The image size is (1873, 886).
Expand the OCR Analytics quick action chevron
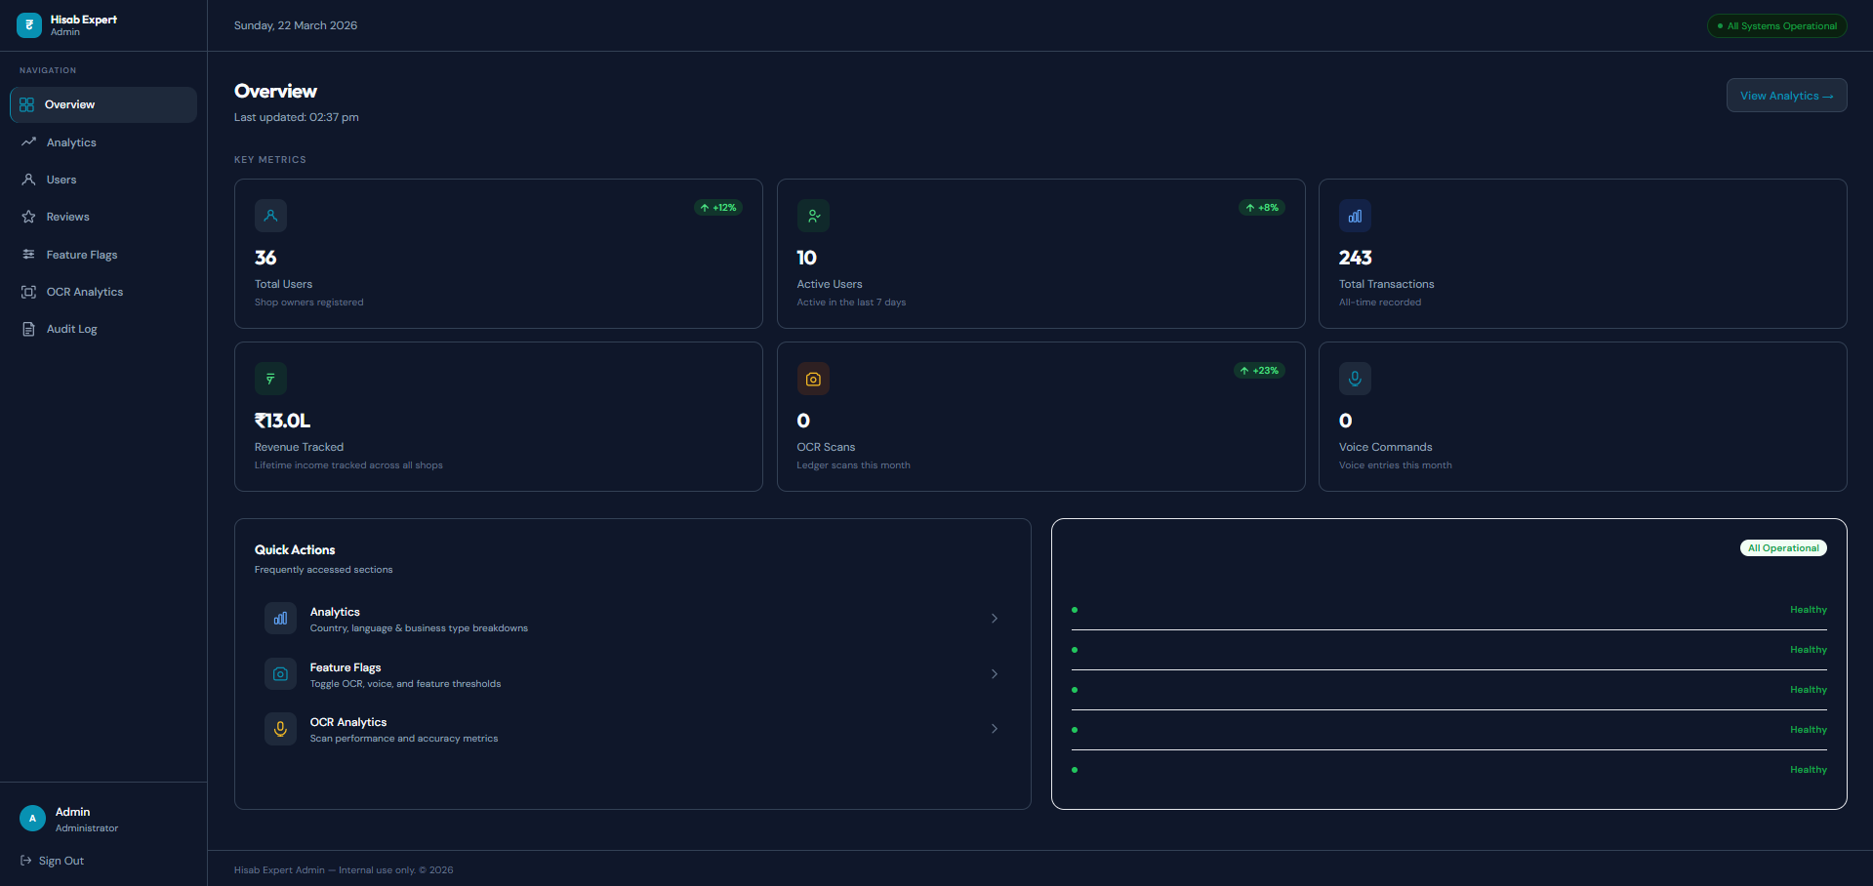coord(994,728)
